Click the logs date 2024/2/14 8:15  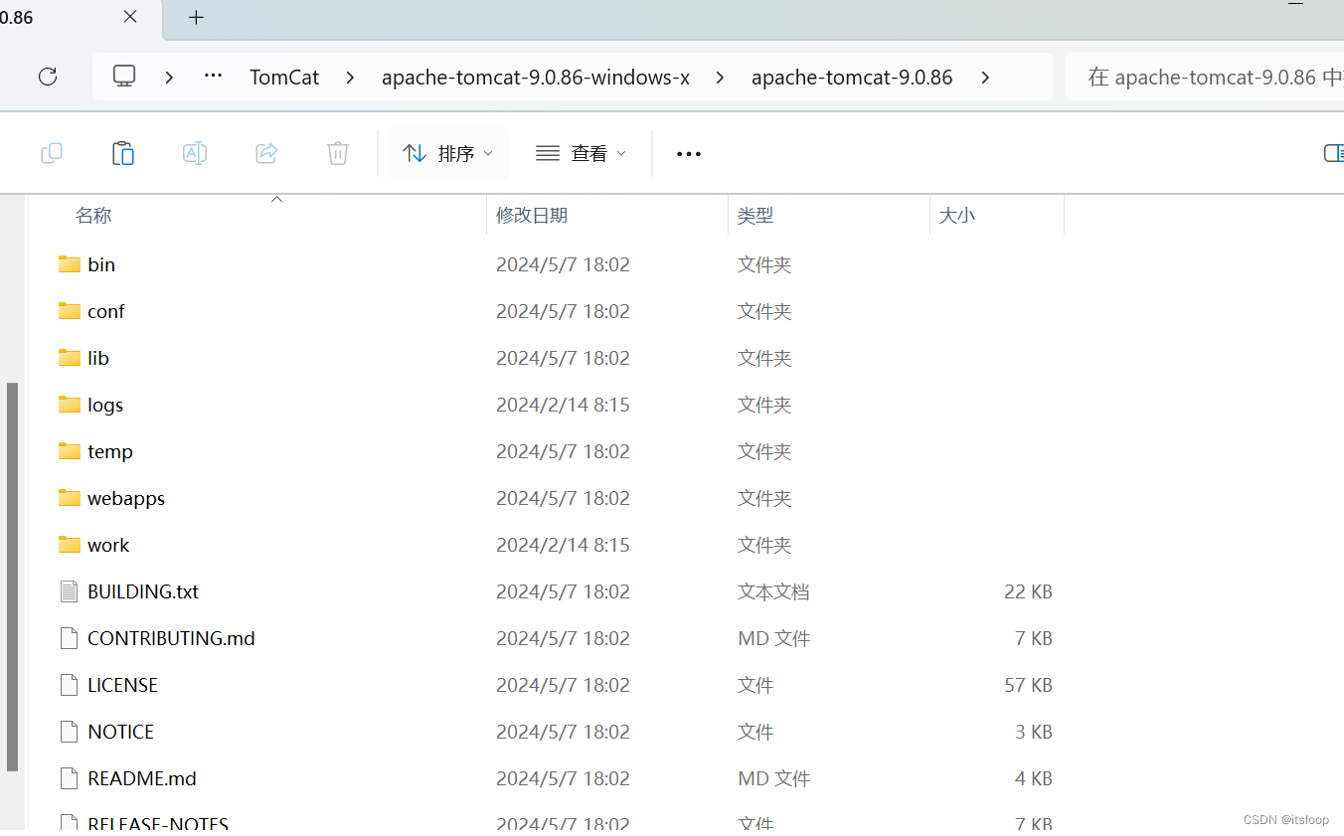pos(563,405)
